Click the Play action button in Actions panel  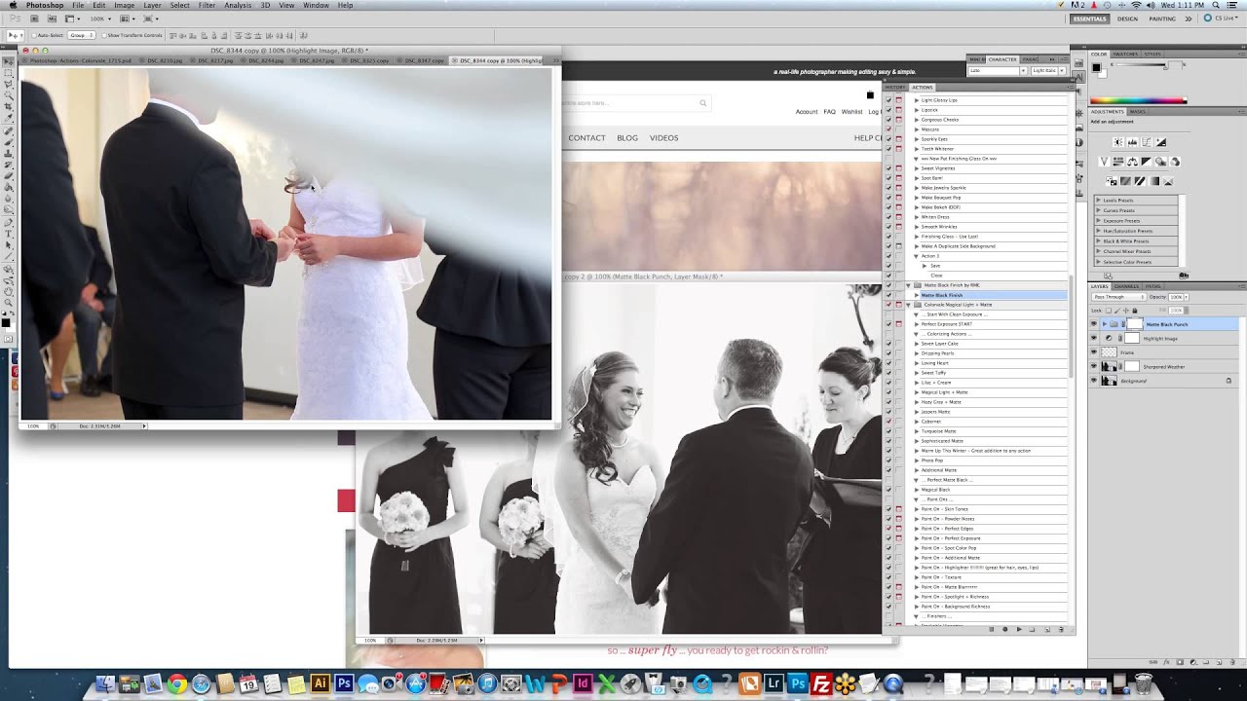point(1019,629)
